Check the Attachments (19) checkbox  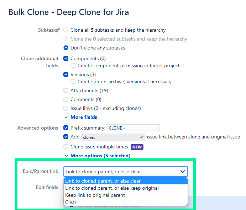(x=66, y=90)
